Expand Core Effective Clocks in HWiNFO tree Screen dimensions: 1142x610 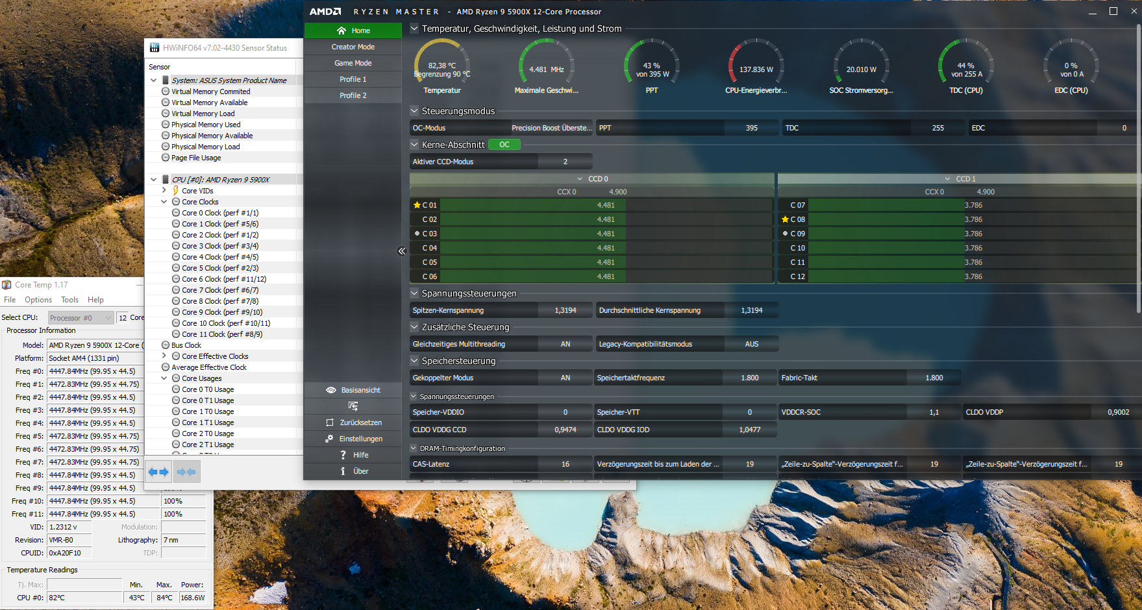pos(164,356)
